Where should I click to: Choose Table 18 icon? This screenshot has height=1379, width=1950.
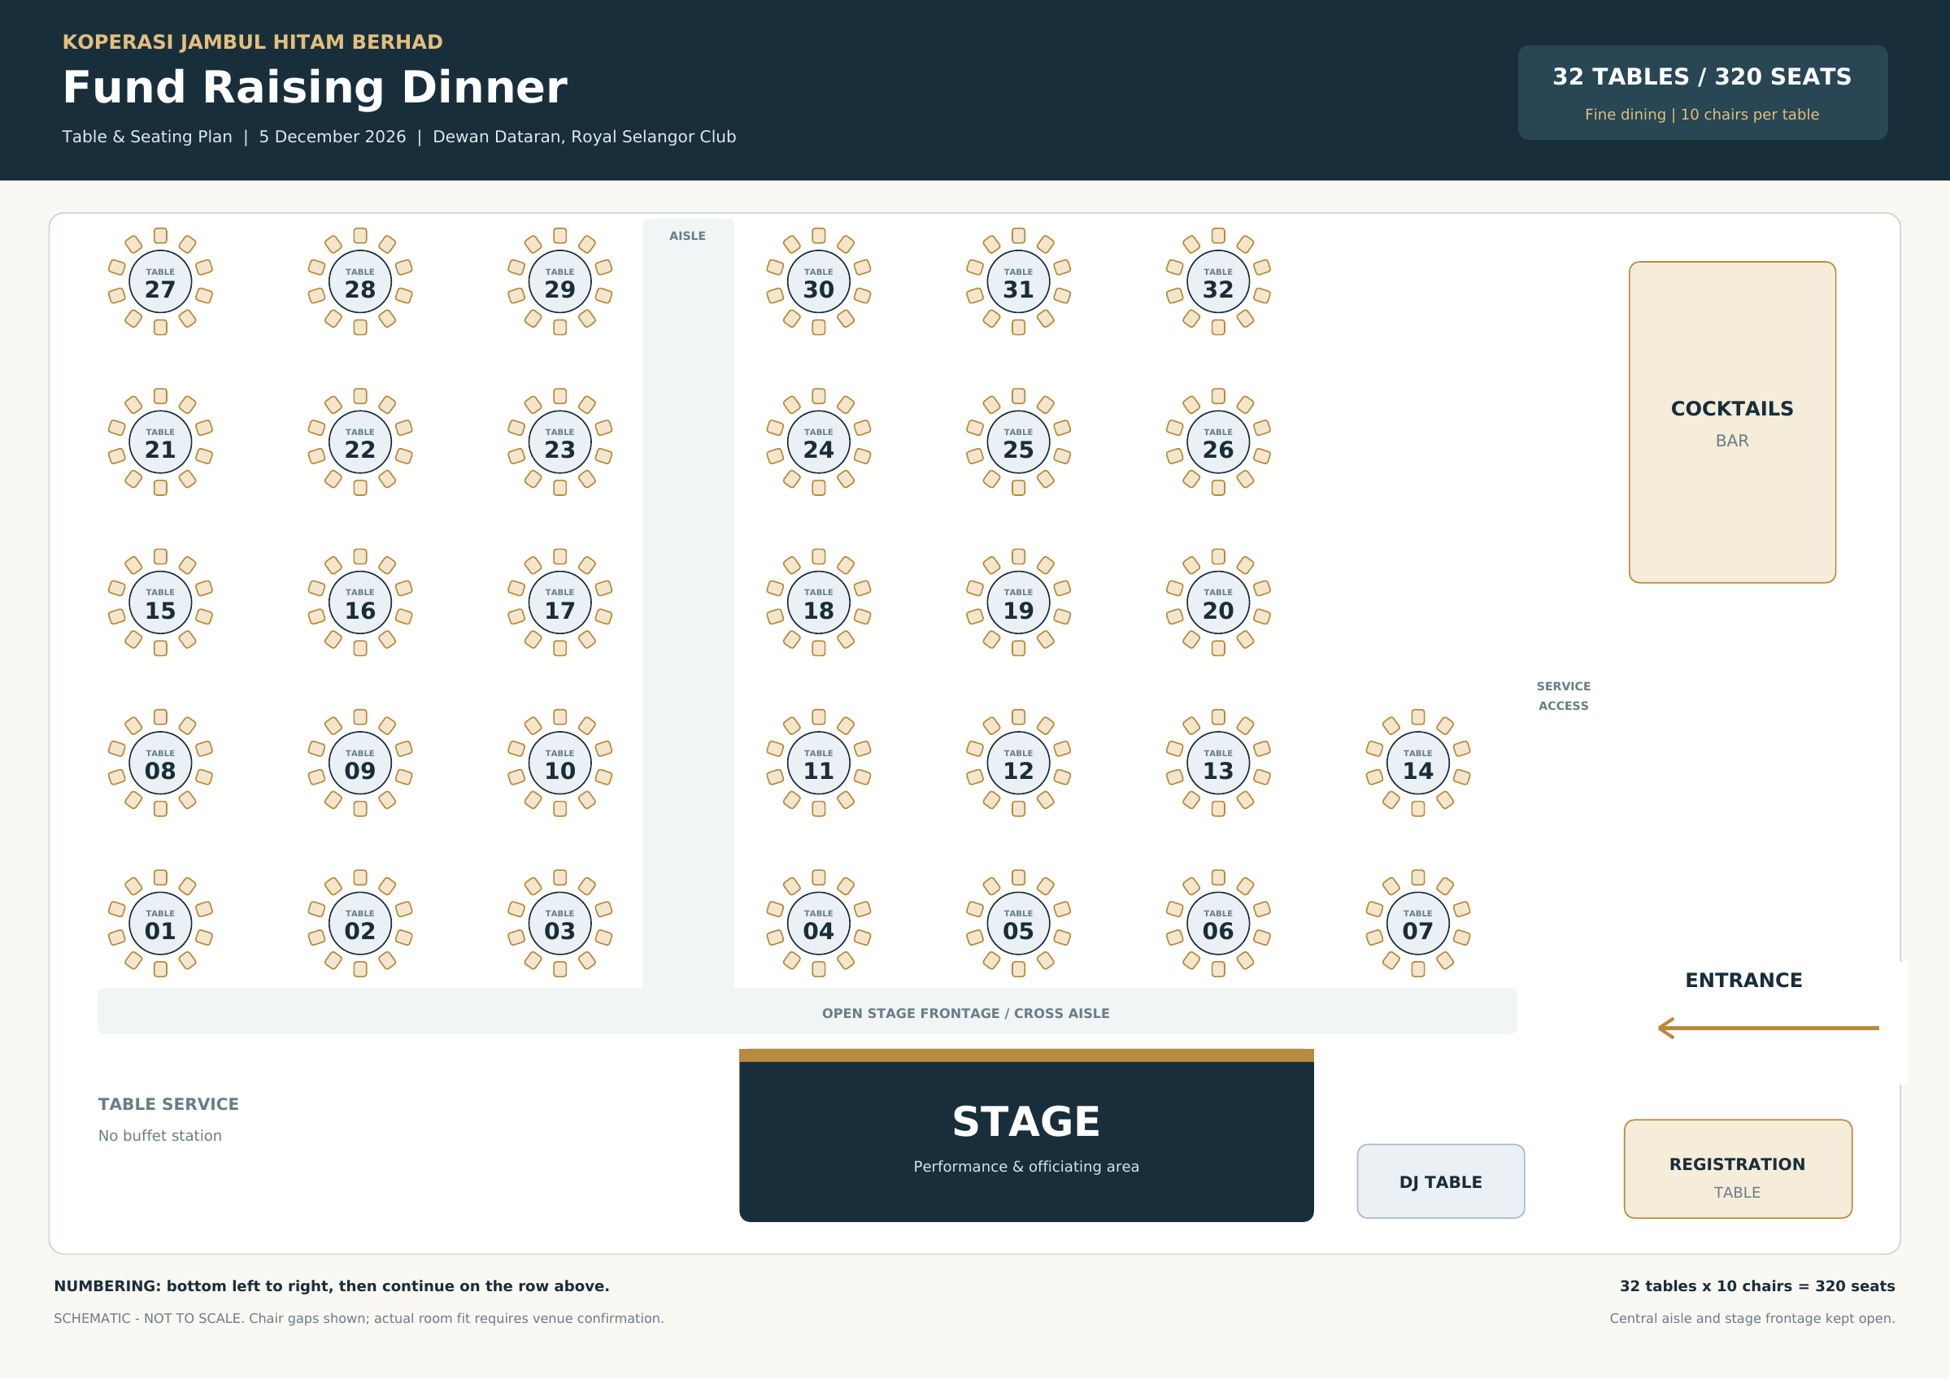(819, 602)
